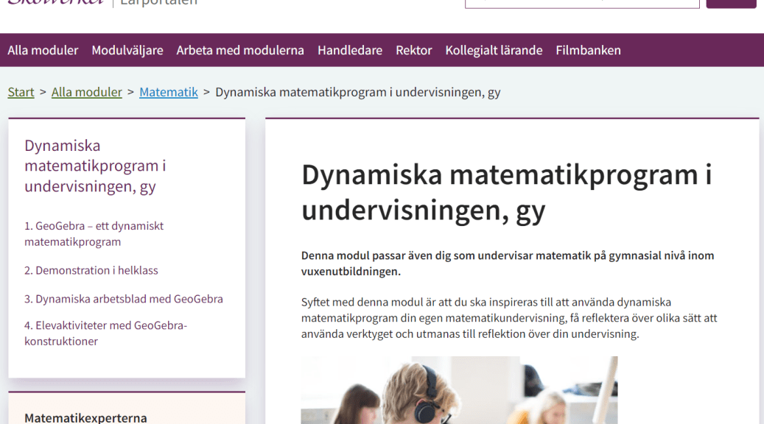Visit Filmbanken from the top navigation
The image size is (764, 424).
[588, 50]
